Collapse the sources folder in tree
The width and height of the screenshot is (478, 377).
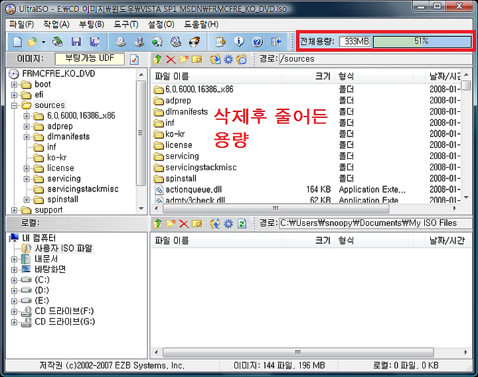tap(14, 105)
